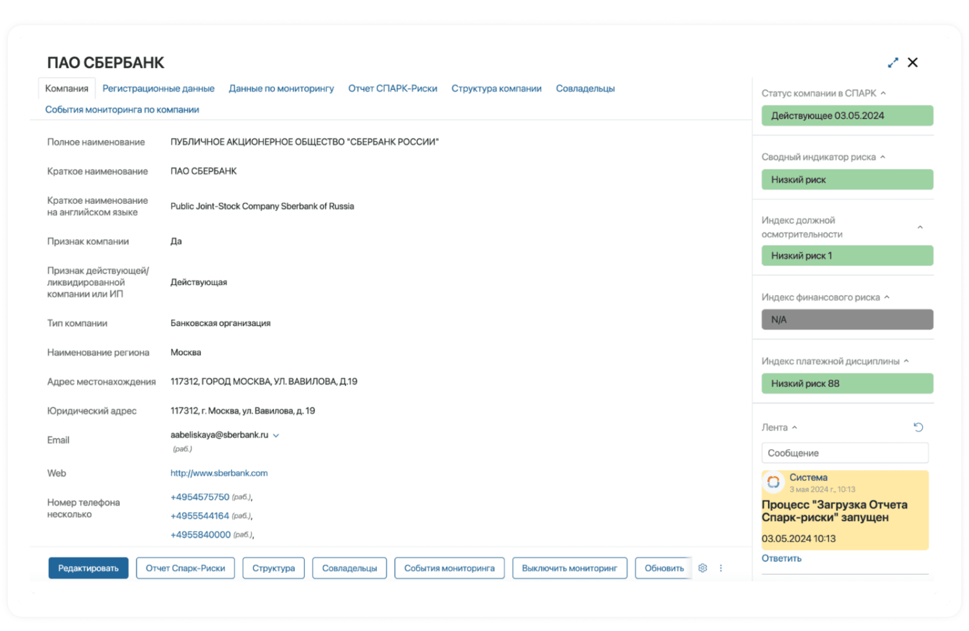This screenshot has height=631, width=969.
Task: Open settings gear in bottom toolbar
Action: (x=702, y=568)
